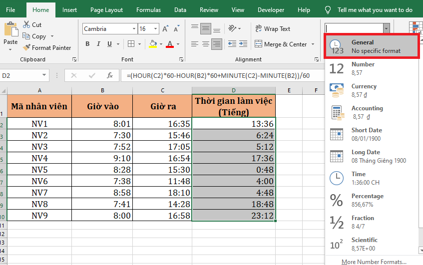The image size is (423, 265).
Task: Toggle Italic formatting
Action: 99,44
